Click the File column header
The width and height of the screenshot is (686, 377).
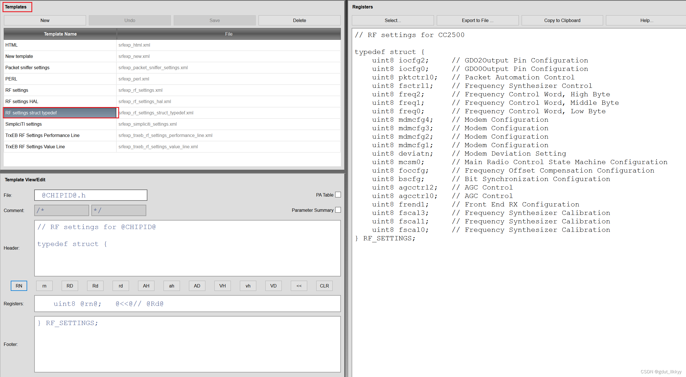tap(229, 34)
